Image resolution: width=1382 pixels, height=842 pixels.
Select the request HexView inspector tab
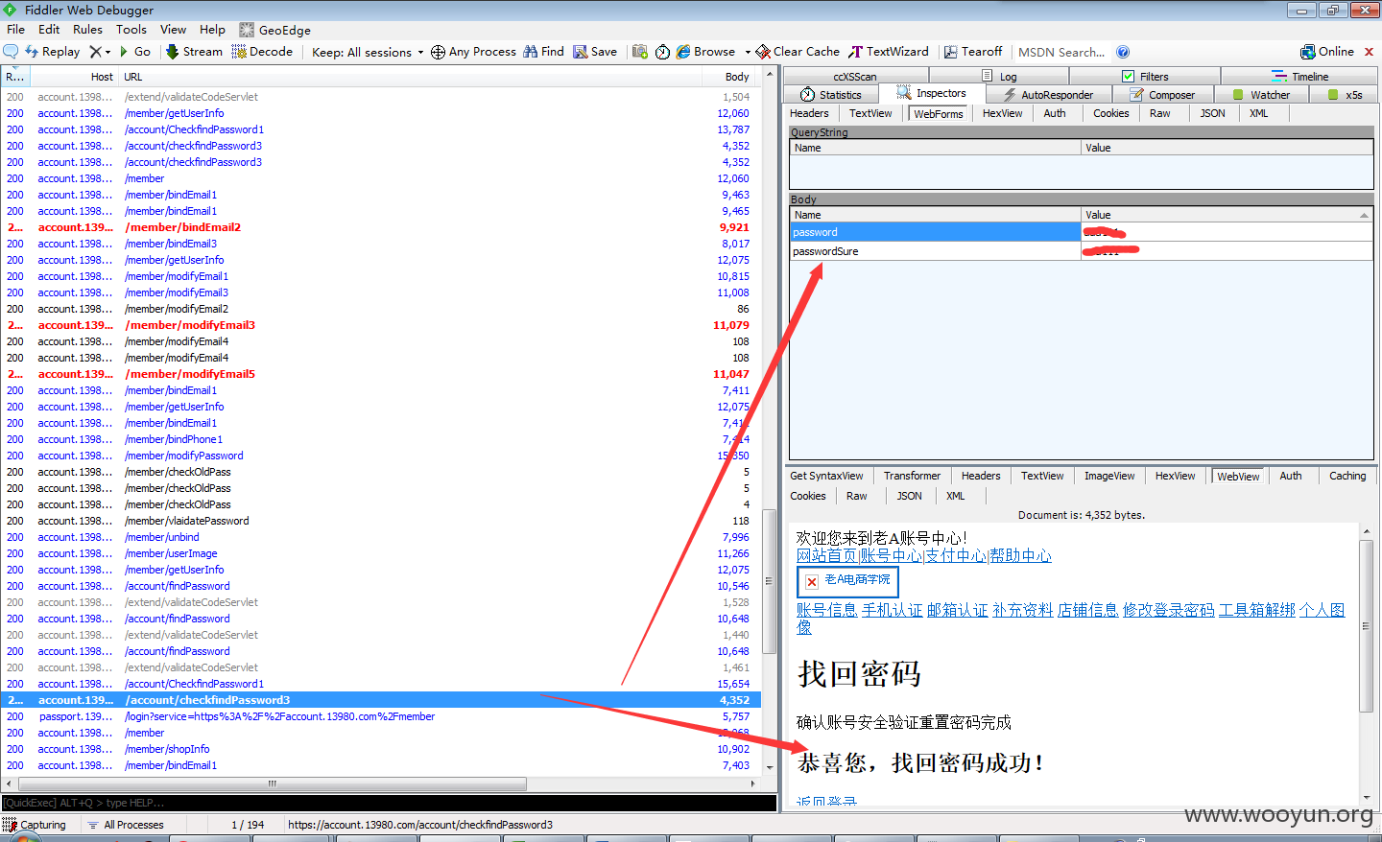pos(1003,113)
